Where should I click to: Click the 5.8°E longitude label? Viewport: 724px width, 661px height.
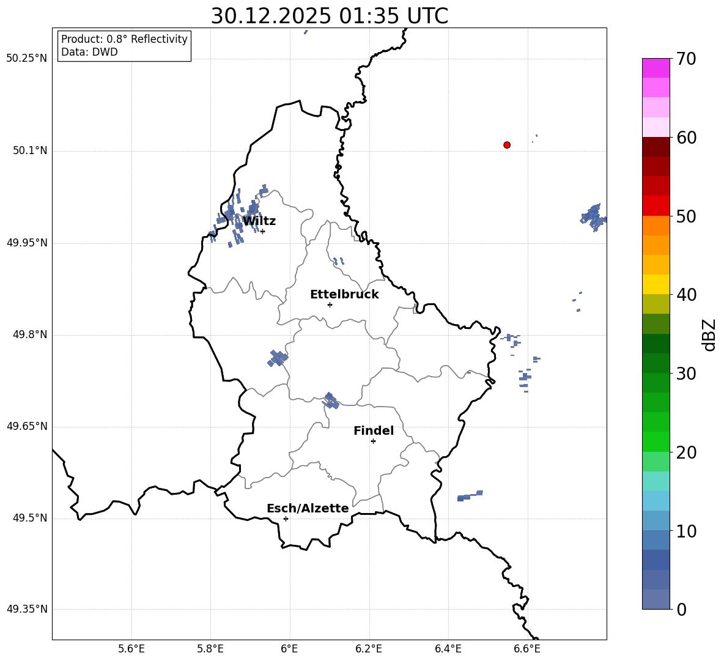click(210, 649)
